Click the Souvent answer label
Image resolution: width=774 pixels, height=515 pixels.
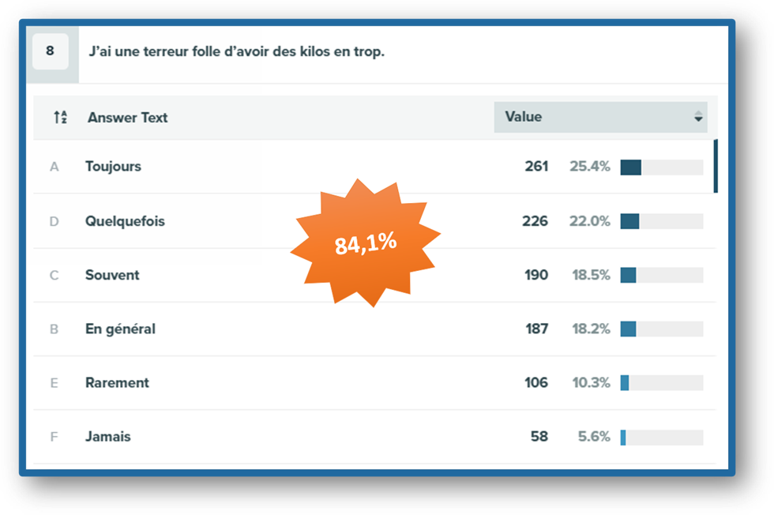coord(112,275)
